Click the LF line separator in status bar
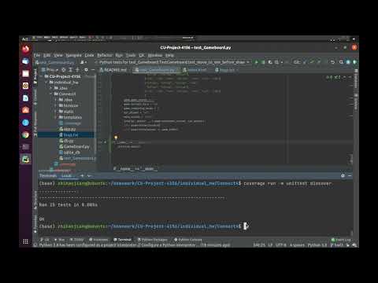This screenshot has height=283, width=378. pyautogui.click(x=270, y=245)
